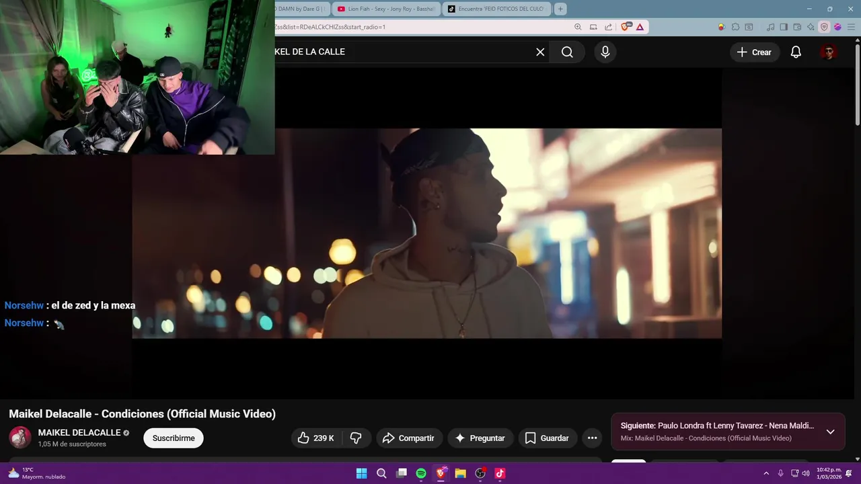Screen dimensions: 861x484
Task: Open the MAIKEL DELACALLE channel name link
Action: (79, 433)
